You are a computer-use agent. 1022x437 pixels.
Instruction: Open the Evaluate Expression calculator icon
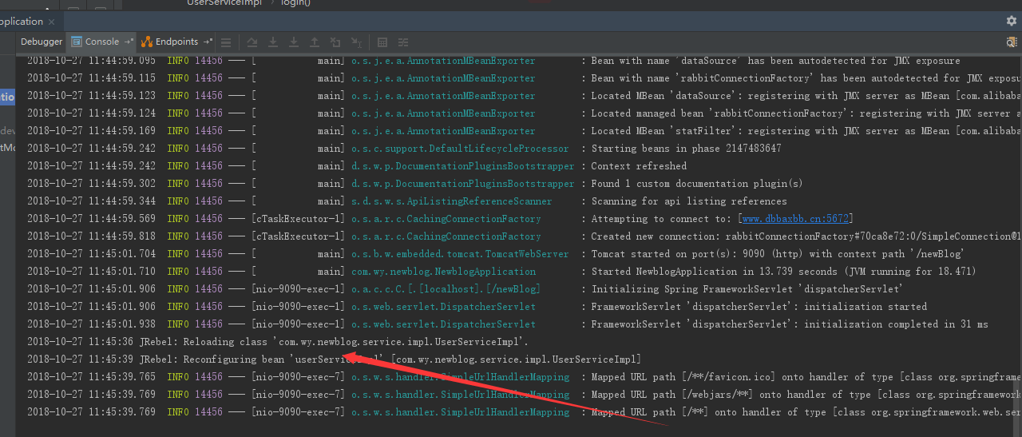coord(382,42)
